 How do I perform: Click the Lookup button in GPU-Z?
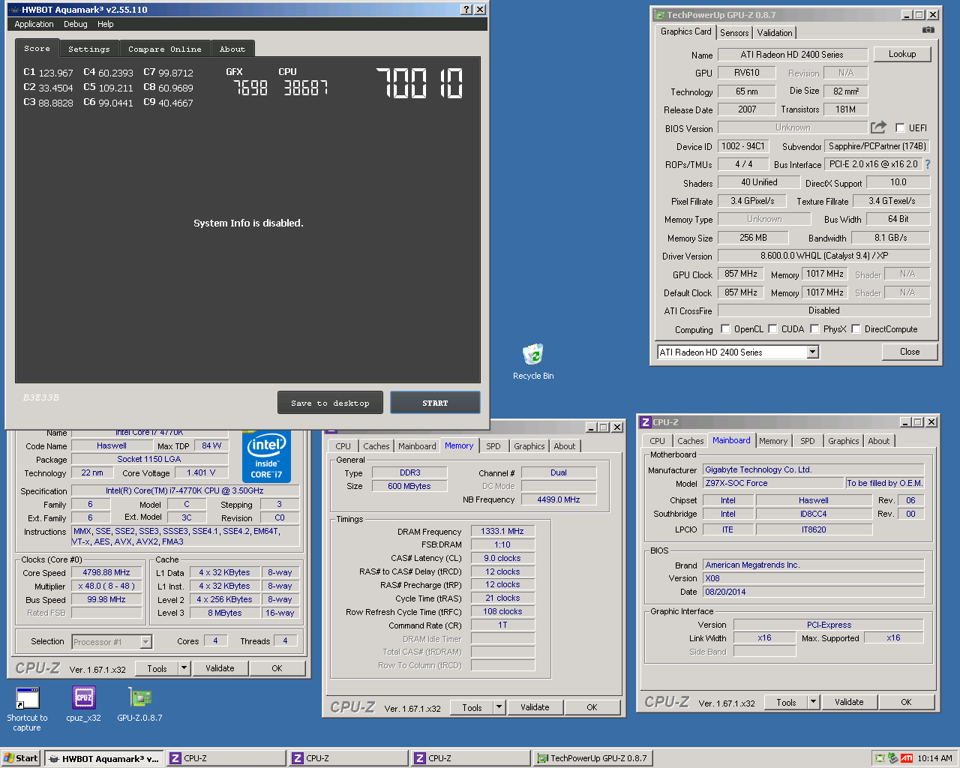pos(902,54)
